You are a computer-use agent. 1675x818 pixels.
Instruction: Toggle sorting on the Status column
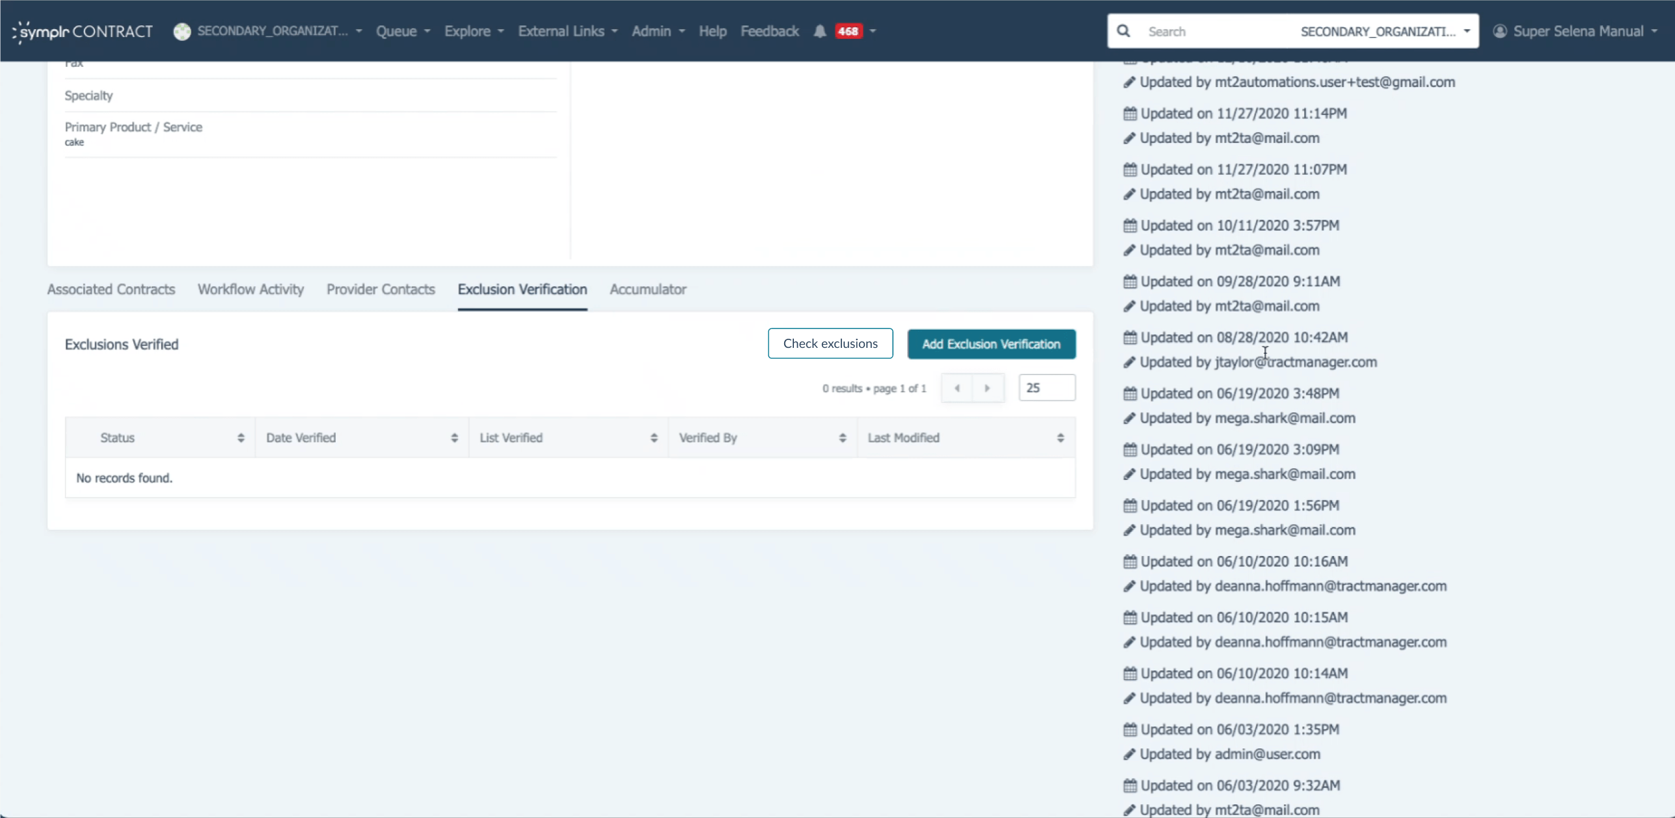pos(241,437)
